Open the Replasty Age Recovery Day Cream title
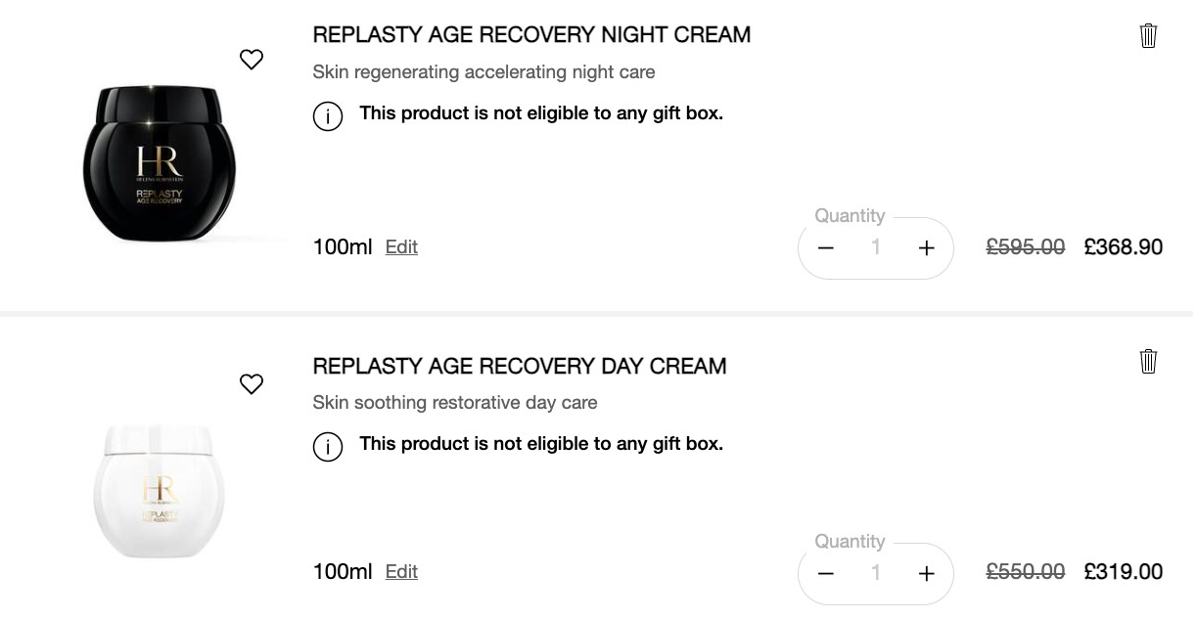This screenshot has height=620, width=1196. [520, 367]
